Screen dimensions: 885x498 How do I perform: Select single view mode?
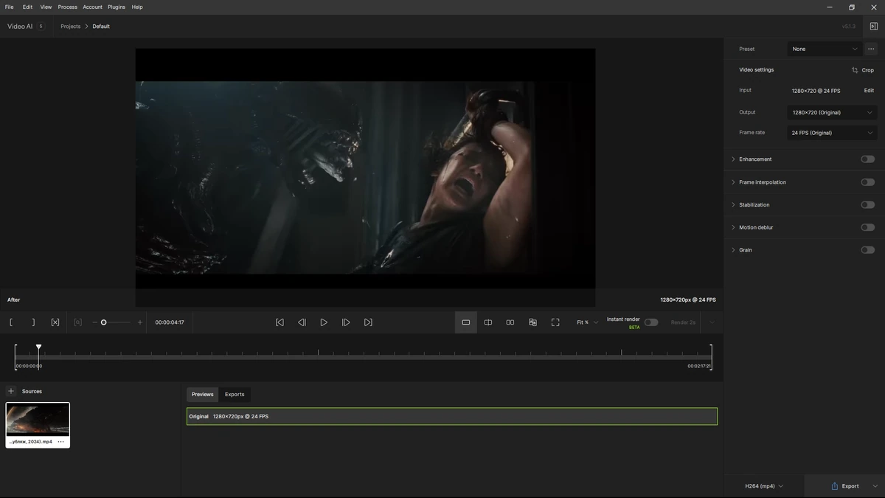click(466, 322)
